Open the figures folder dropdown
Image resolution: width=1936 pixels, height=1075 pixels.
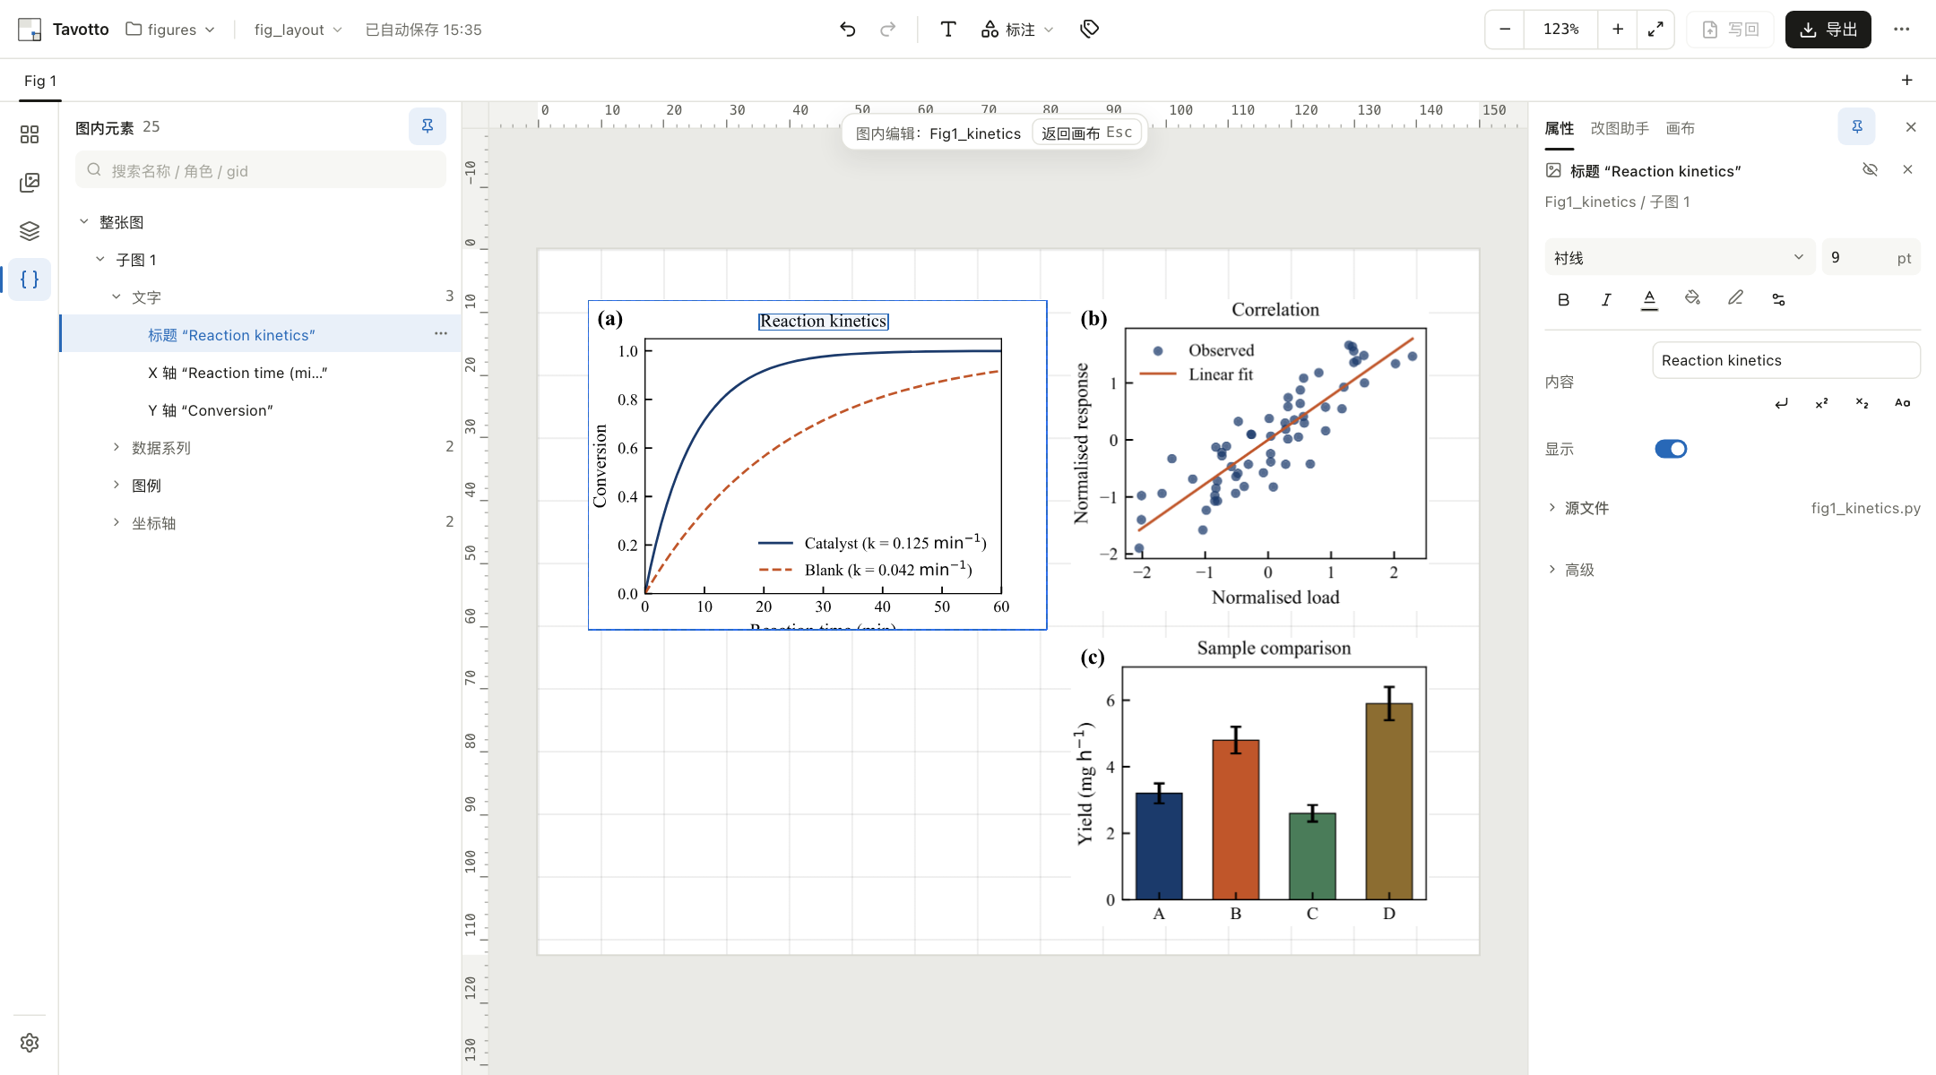[171, 30]
